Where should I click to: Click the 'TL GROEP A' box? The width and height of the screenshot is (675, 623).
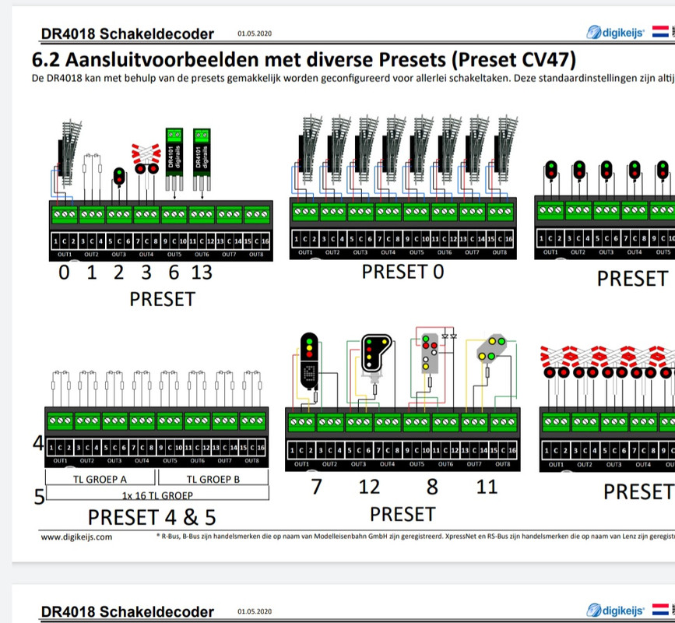100,478
